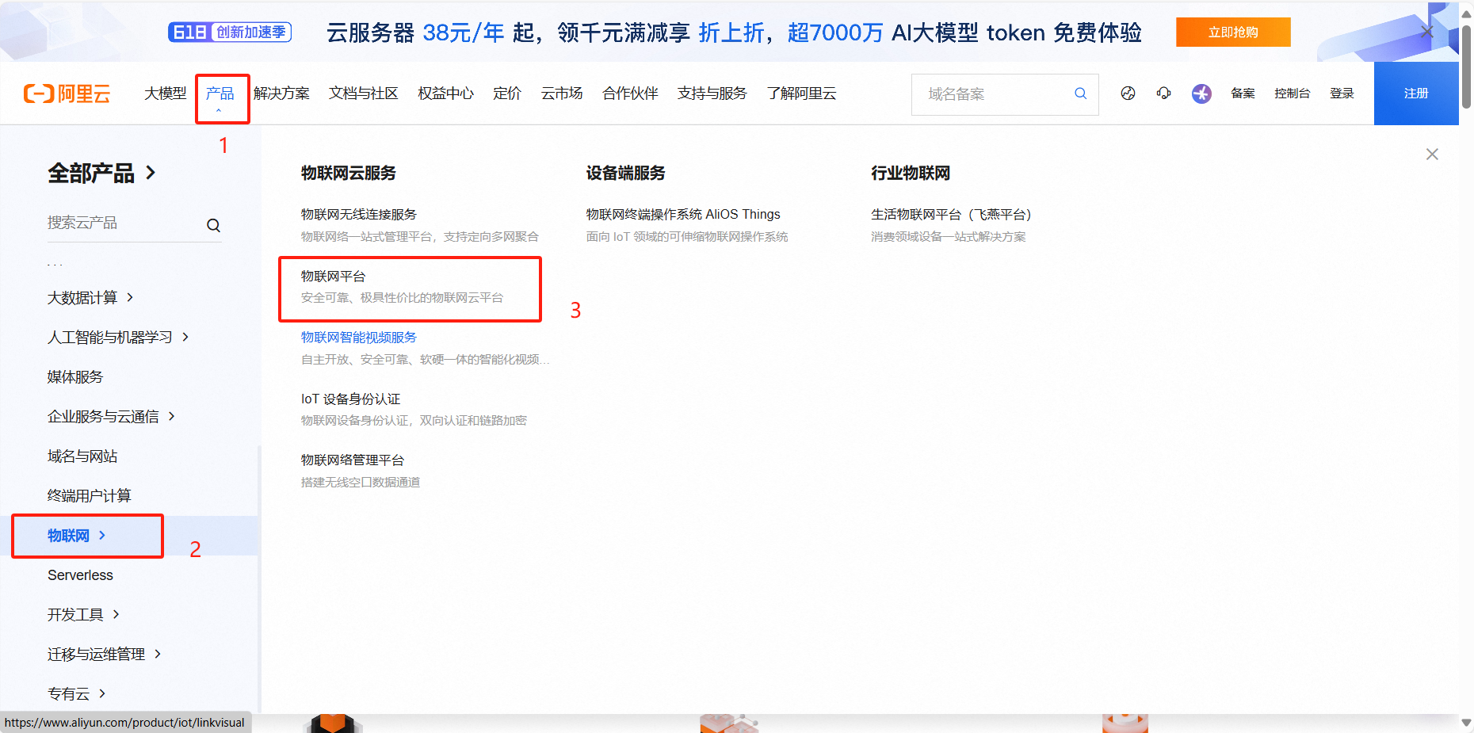Open 生活物联网平台（飞燕平台）link
This screenshot has width=1474, height=733.
click(951, 214)
